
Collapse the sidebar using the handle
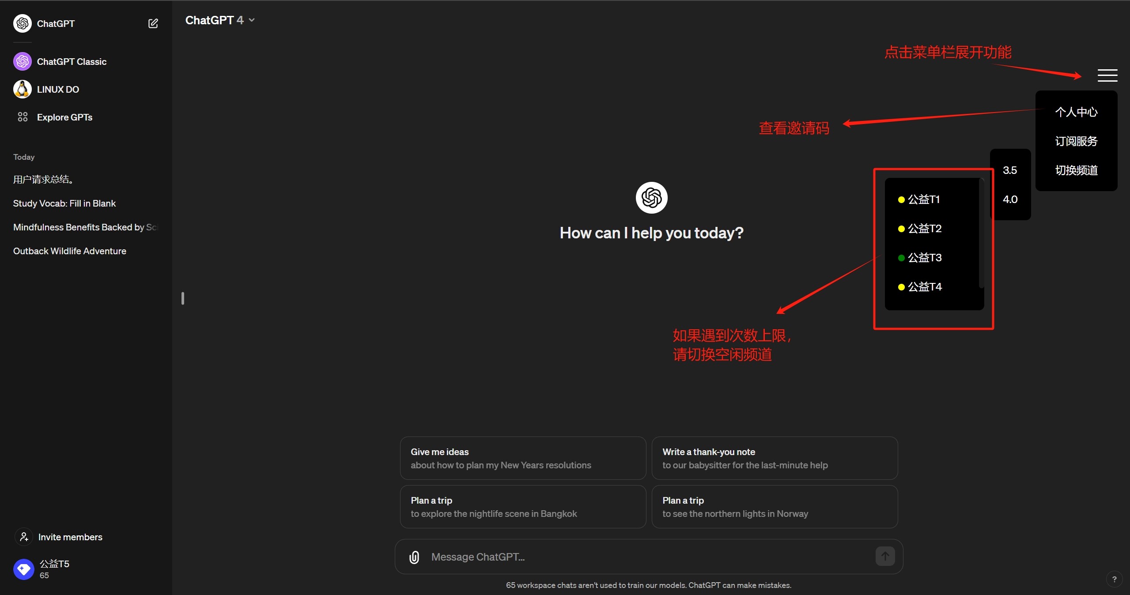(x=183, y=298)
